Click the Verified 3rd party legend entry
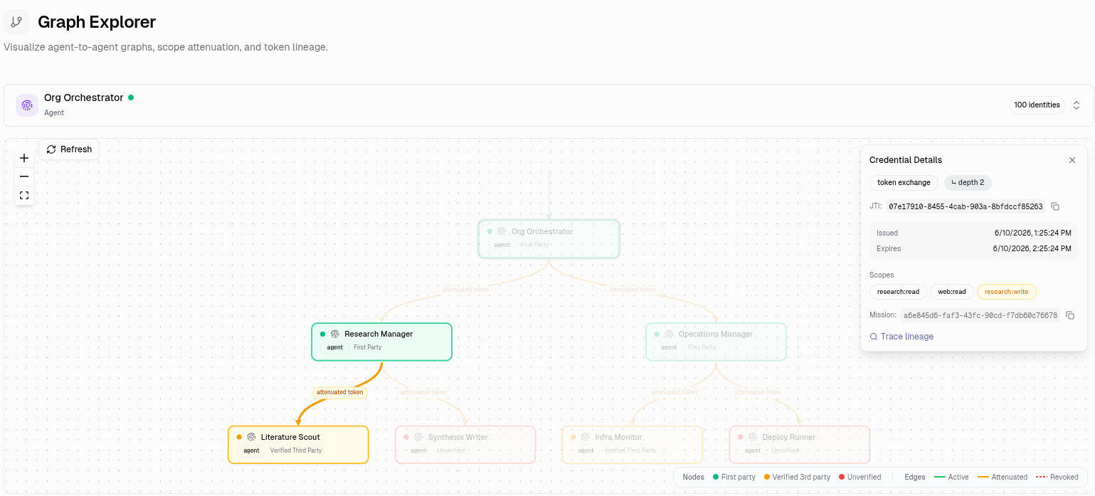 tap(797, 477)
